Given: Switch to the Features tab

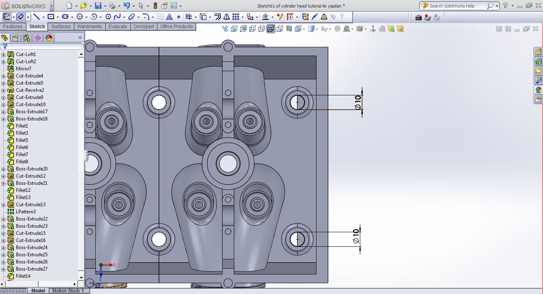Looking at the screenshot, I should 13,27.
